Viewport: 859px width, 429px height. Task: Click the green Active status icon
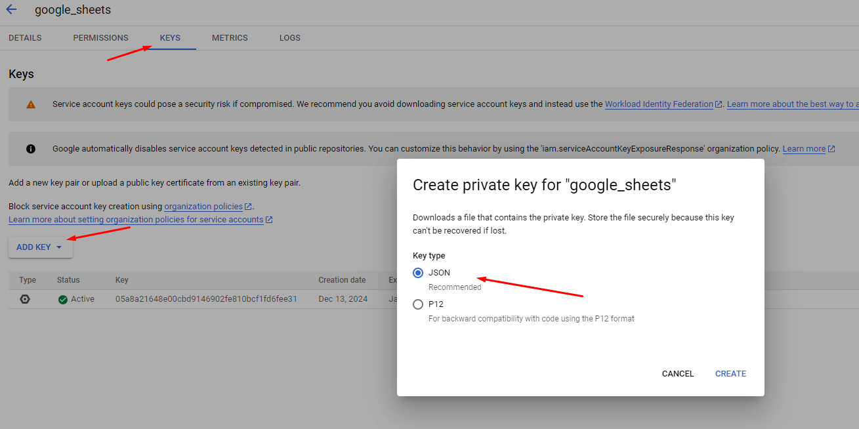[62, 298]
